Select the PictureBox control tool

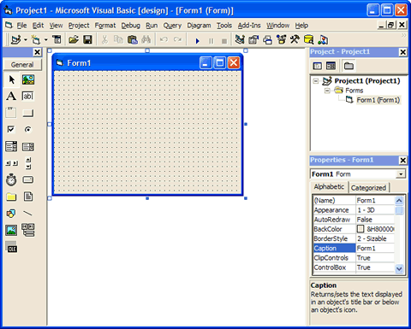coord(28,79)
